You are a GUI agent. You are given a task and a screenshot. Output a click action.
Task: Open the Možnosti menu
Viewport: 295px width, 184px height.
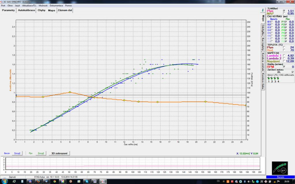tap(43, 5)
